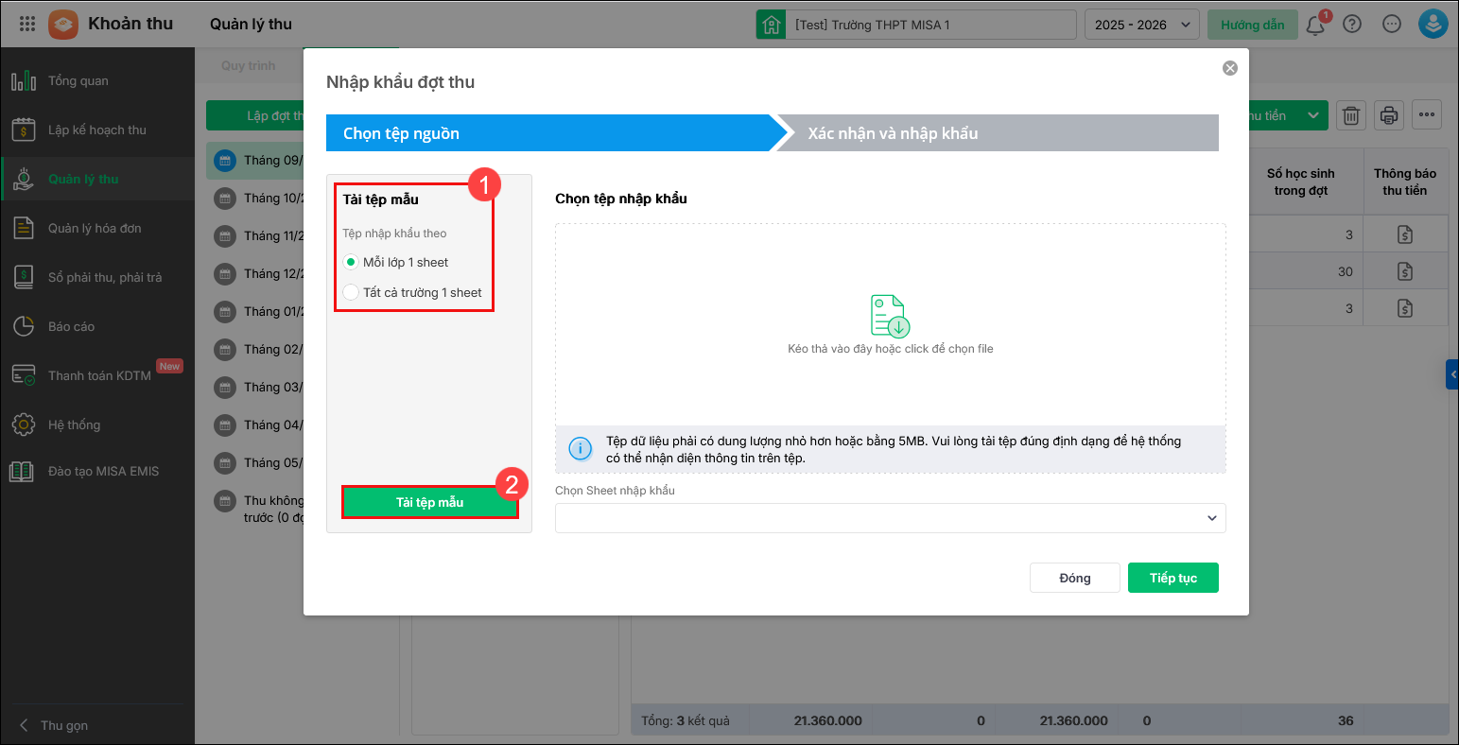Open Quản lý hóa đơn in sidebar
The image size is (1459, 745).
(x=97, y=228)
